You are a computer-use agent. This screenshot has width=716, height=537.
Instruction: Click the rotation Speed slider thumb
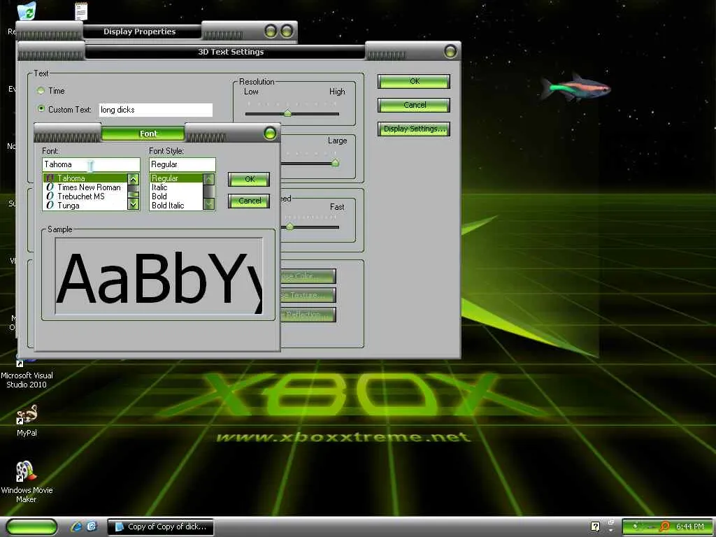click(x=289, y=226)
